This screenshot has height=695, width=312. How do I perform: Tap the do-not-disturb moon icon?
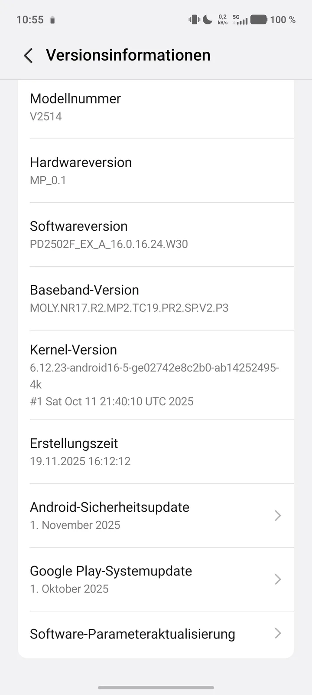click(208, 20)
